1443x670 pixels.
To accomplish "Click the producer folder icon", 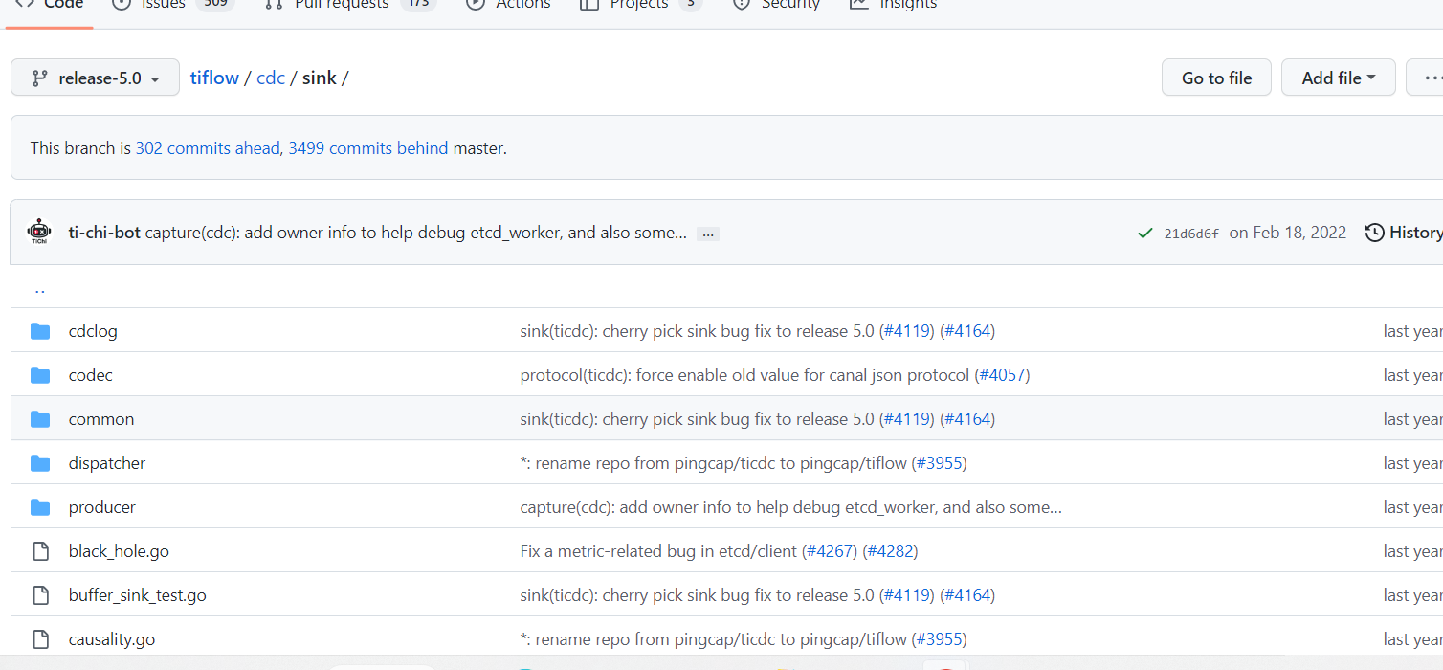I will click(x=40, y=507).
